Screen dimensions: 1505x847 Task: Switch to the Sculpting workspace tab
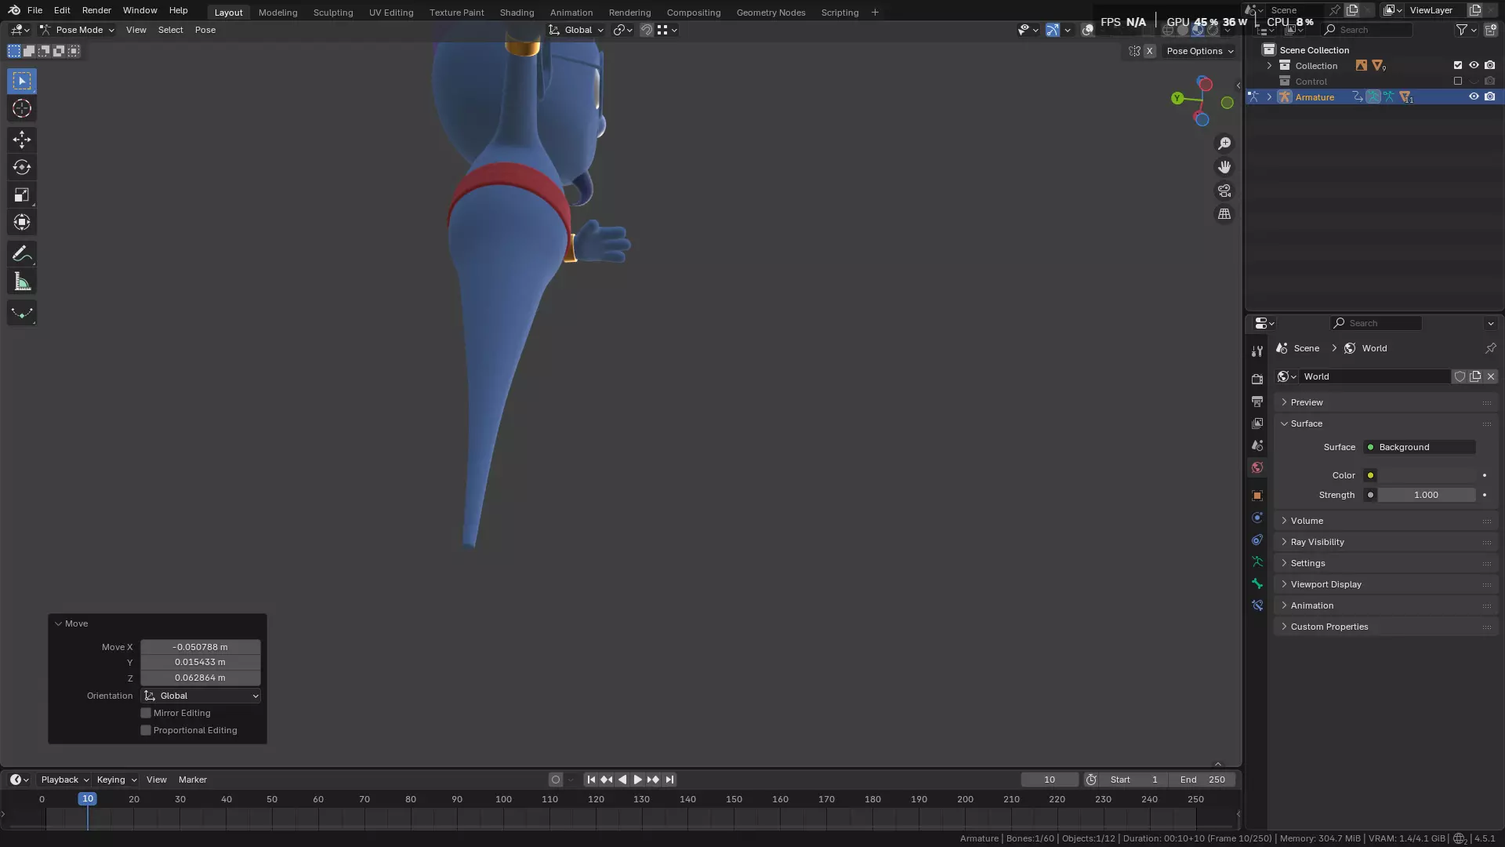coord(333,13)
